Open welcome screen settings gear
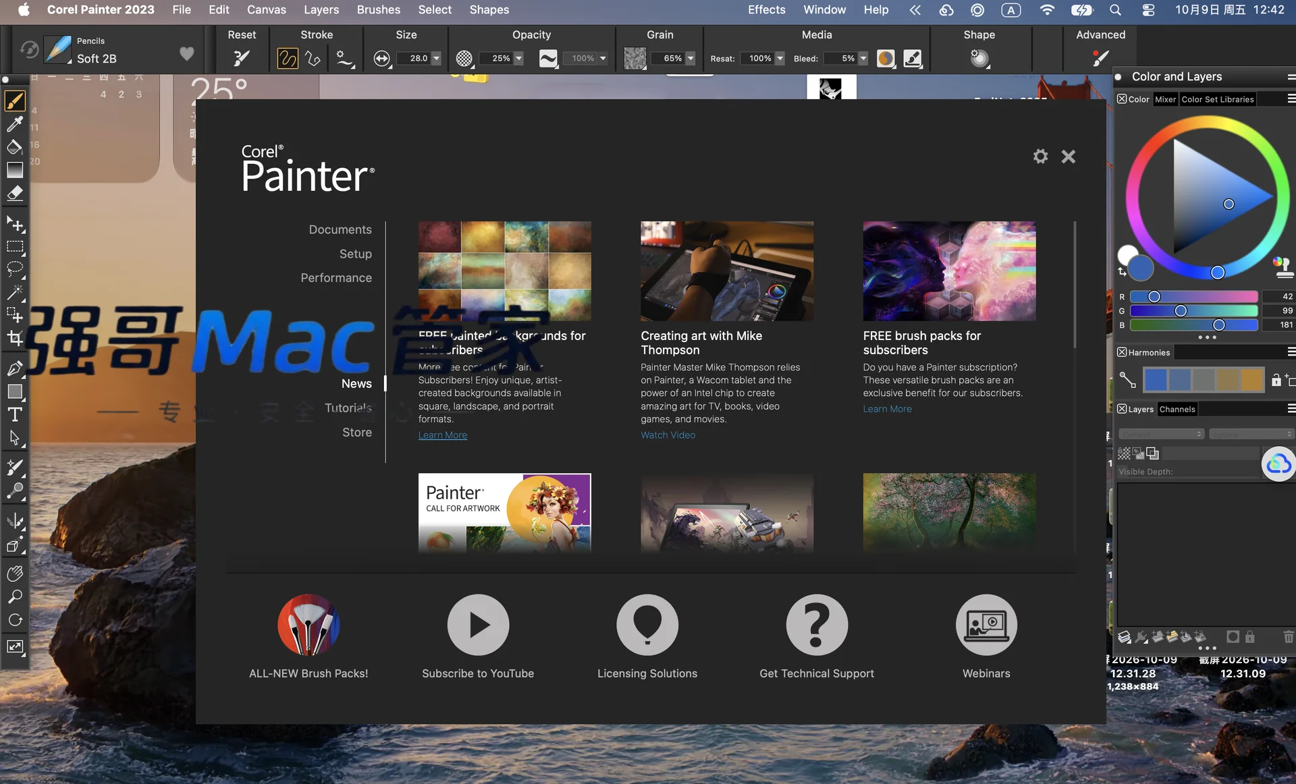 tap(1040, 157)
